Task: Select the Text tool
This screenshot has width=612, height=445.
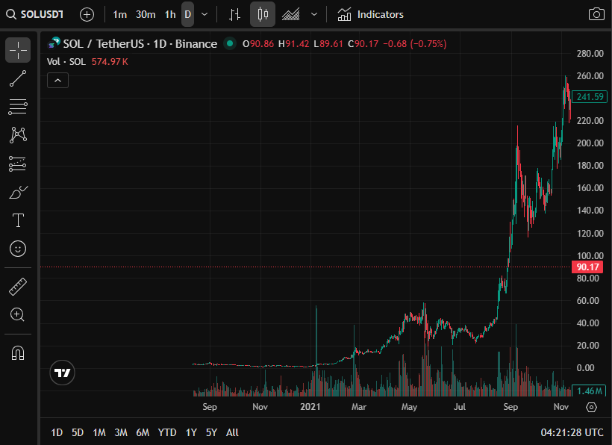Action: 18,220
